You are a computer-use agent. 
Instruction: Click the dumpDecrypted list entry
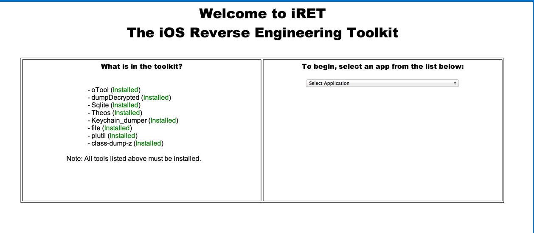tap(115, 98)
